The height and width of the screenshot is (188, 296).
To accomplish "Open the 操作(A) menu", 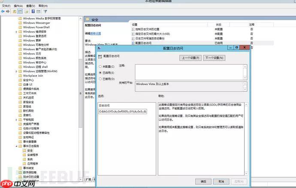I will pyautogui.click(x=18, y=6).
